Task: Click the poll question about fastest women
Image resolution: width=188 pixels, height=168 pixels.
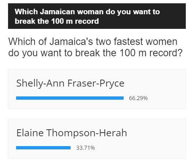Action: click(x=95, y=47)
